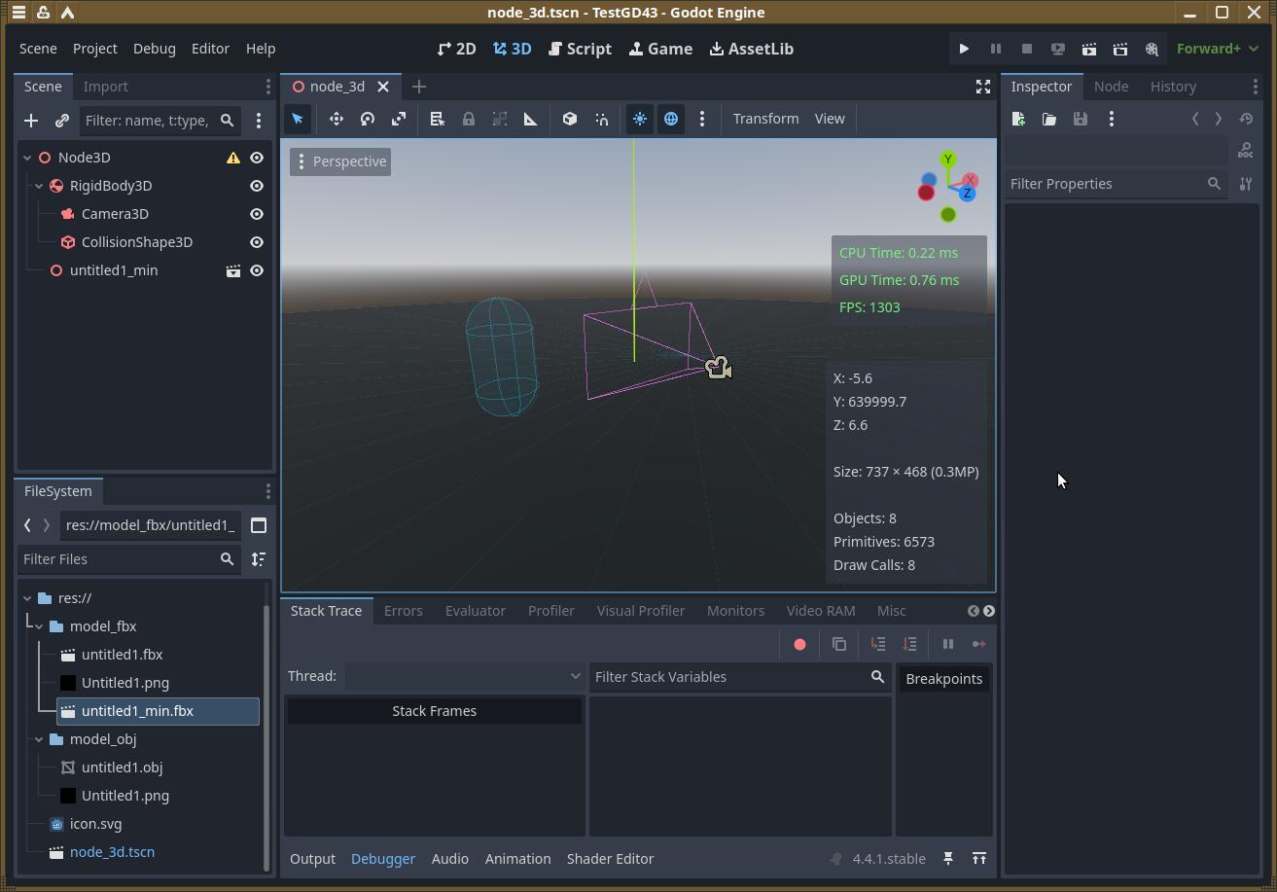Hide the CollisionShape3D node
This screenshot has height=892, width=1277.
[x=257, y=242]
